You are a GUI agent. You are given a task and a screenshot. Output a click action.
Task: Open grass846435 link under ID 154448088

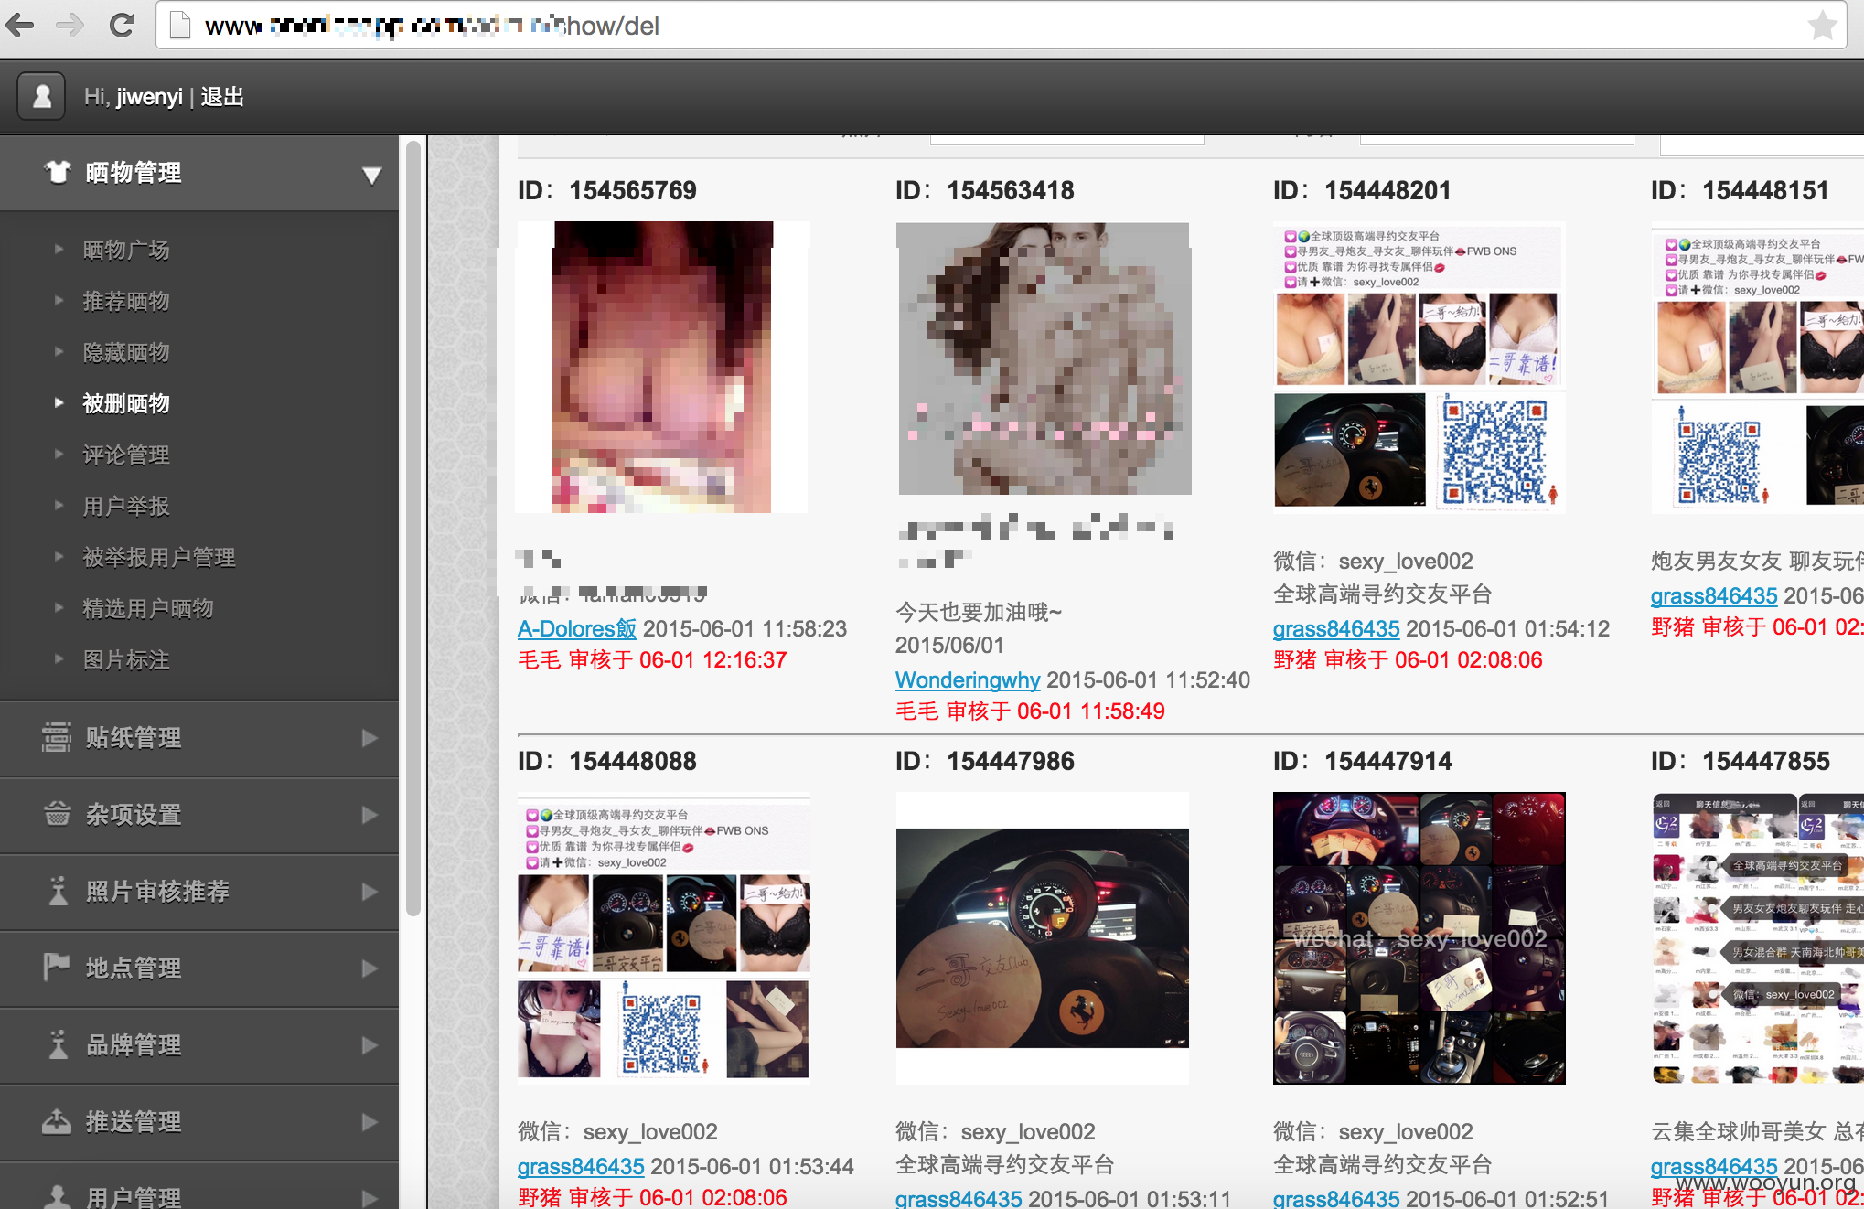point(581,1166)
